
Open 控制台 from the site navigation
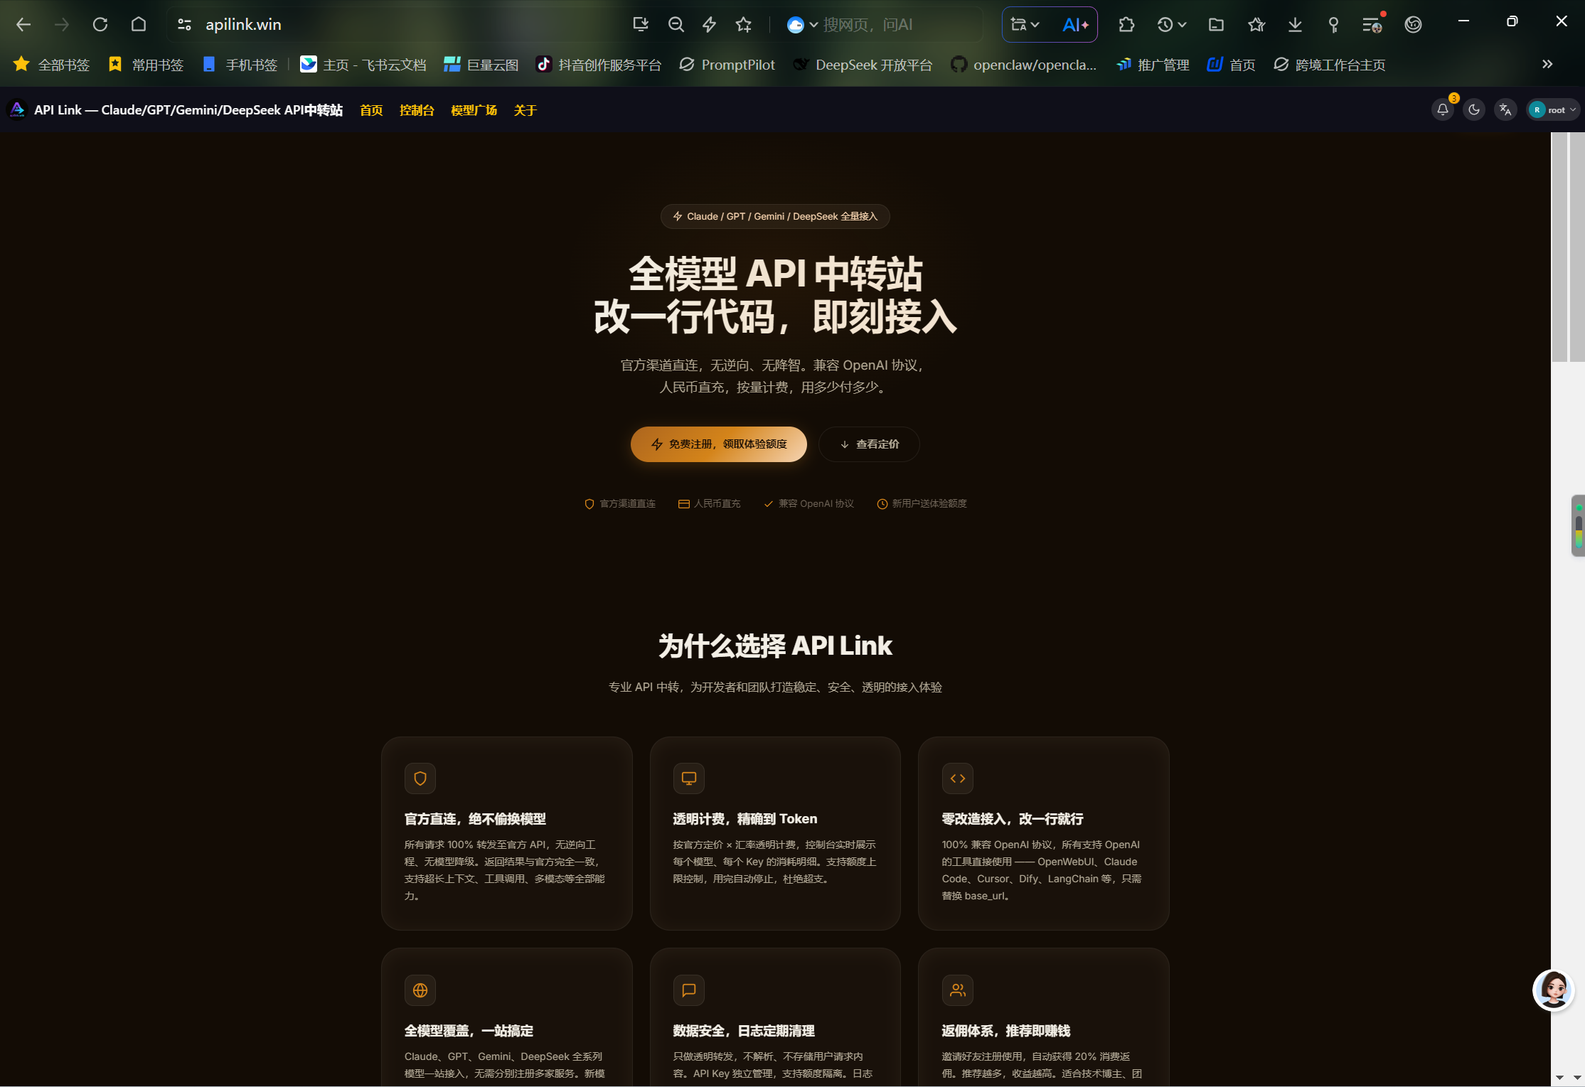[x=417, y=110]
